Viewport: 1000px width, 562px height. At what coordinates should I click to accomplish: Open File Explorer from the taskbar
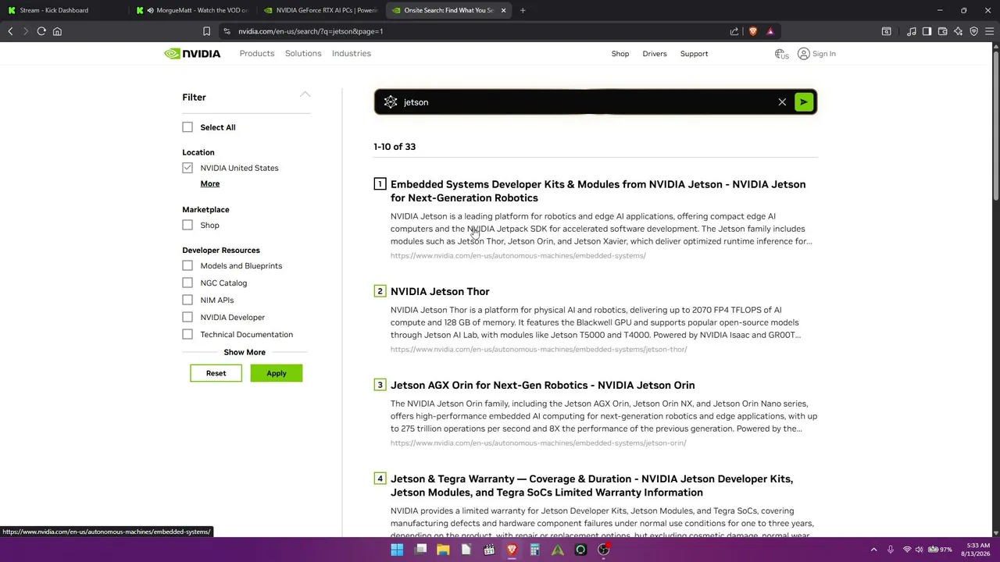tap(443, 550)
